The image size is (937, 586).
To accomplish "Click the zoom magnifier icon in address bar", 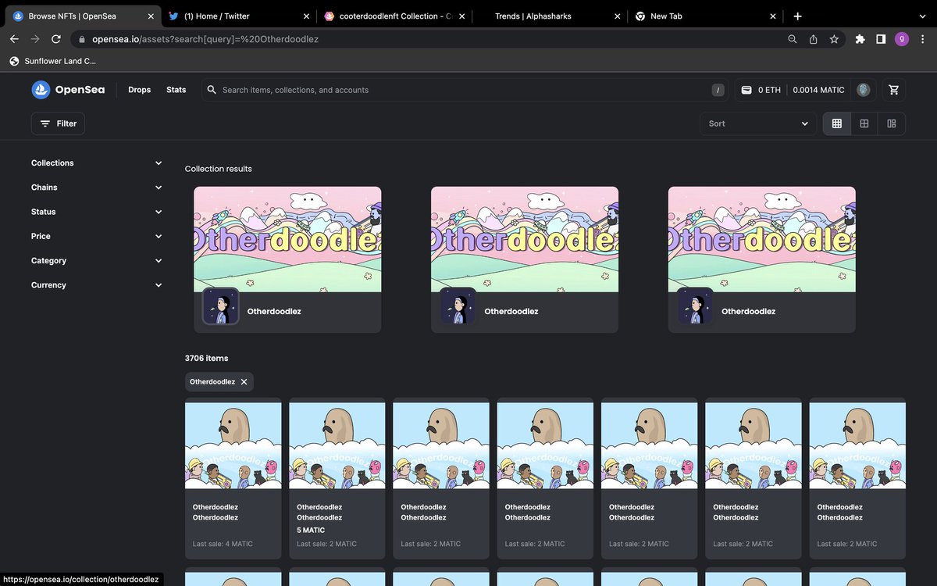I will tap(793, 39).
